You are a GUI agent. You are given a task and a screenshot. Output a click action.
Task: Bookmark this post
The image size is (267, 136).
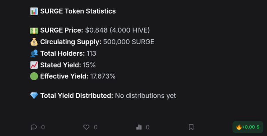[x=191, y=127]
